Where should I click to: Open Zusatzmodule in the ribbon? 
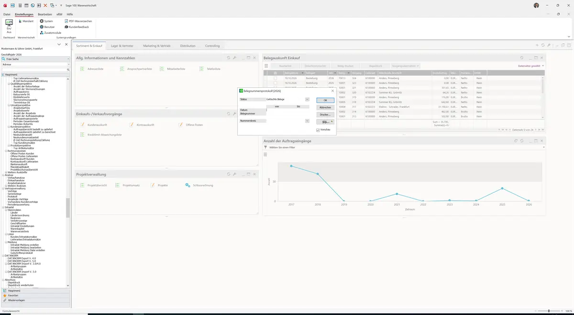click(50, 32)
